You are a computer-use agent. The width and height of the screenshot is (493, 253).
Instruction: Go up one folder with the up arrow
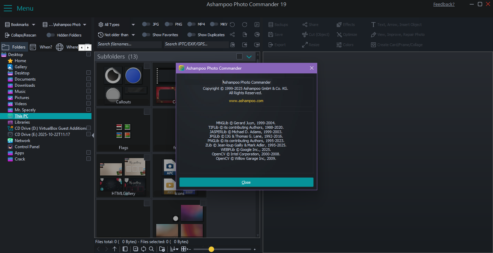coord(114,249)
